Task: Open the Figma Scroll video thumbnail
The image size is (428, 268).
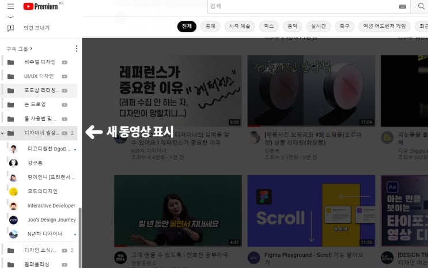Action: point(311,211)
